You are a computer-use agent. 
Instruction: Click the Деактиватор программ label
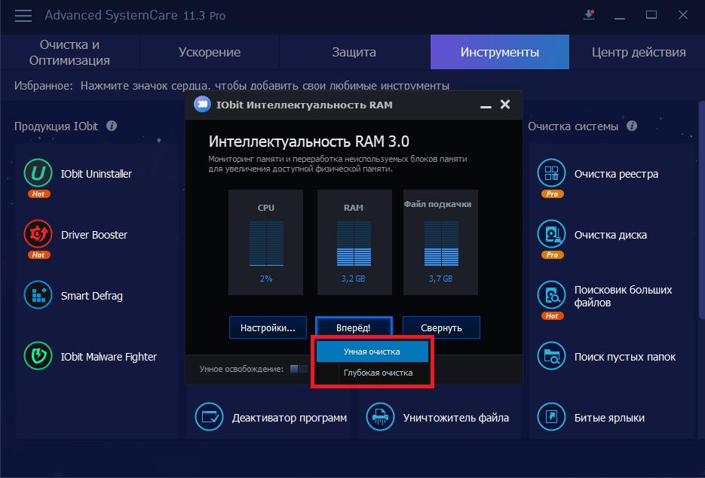290,418
